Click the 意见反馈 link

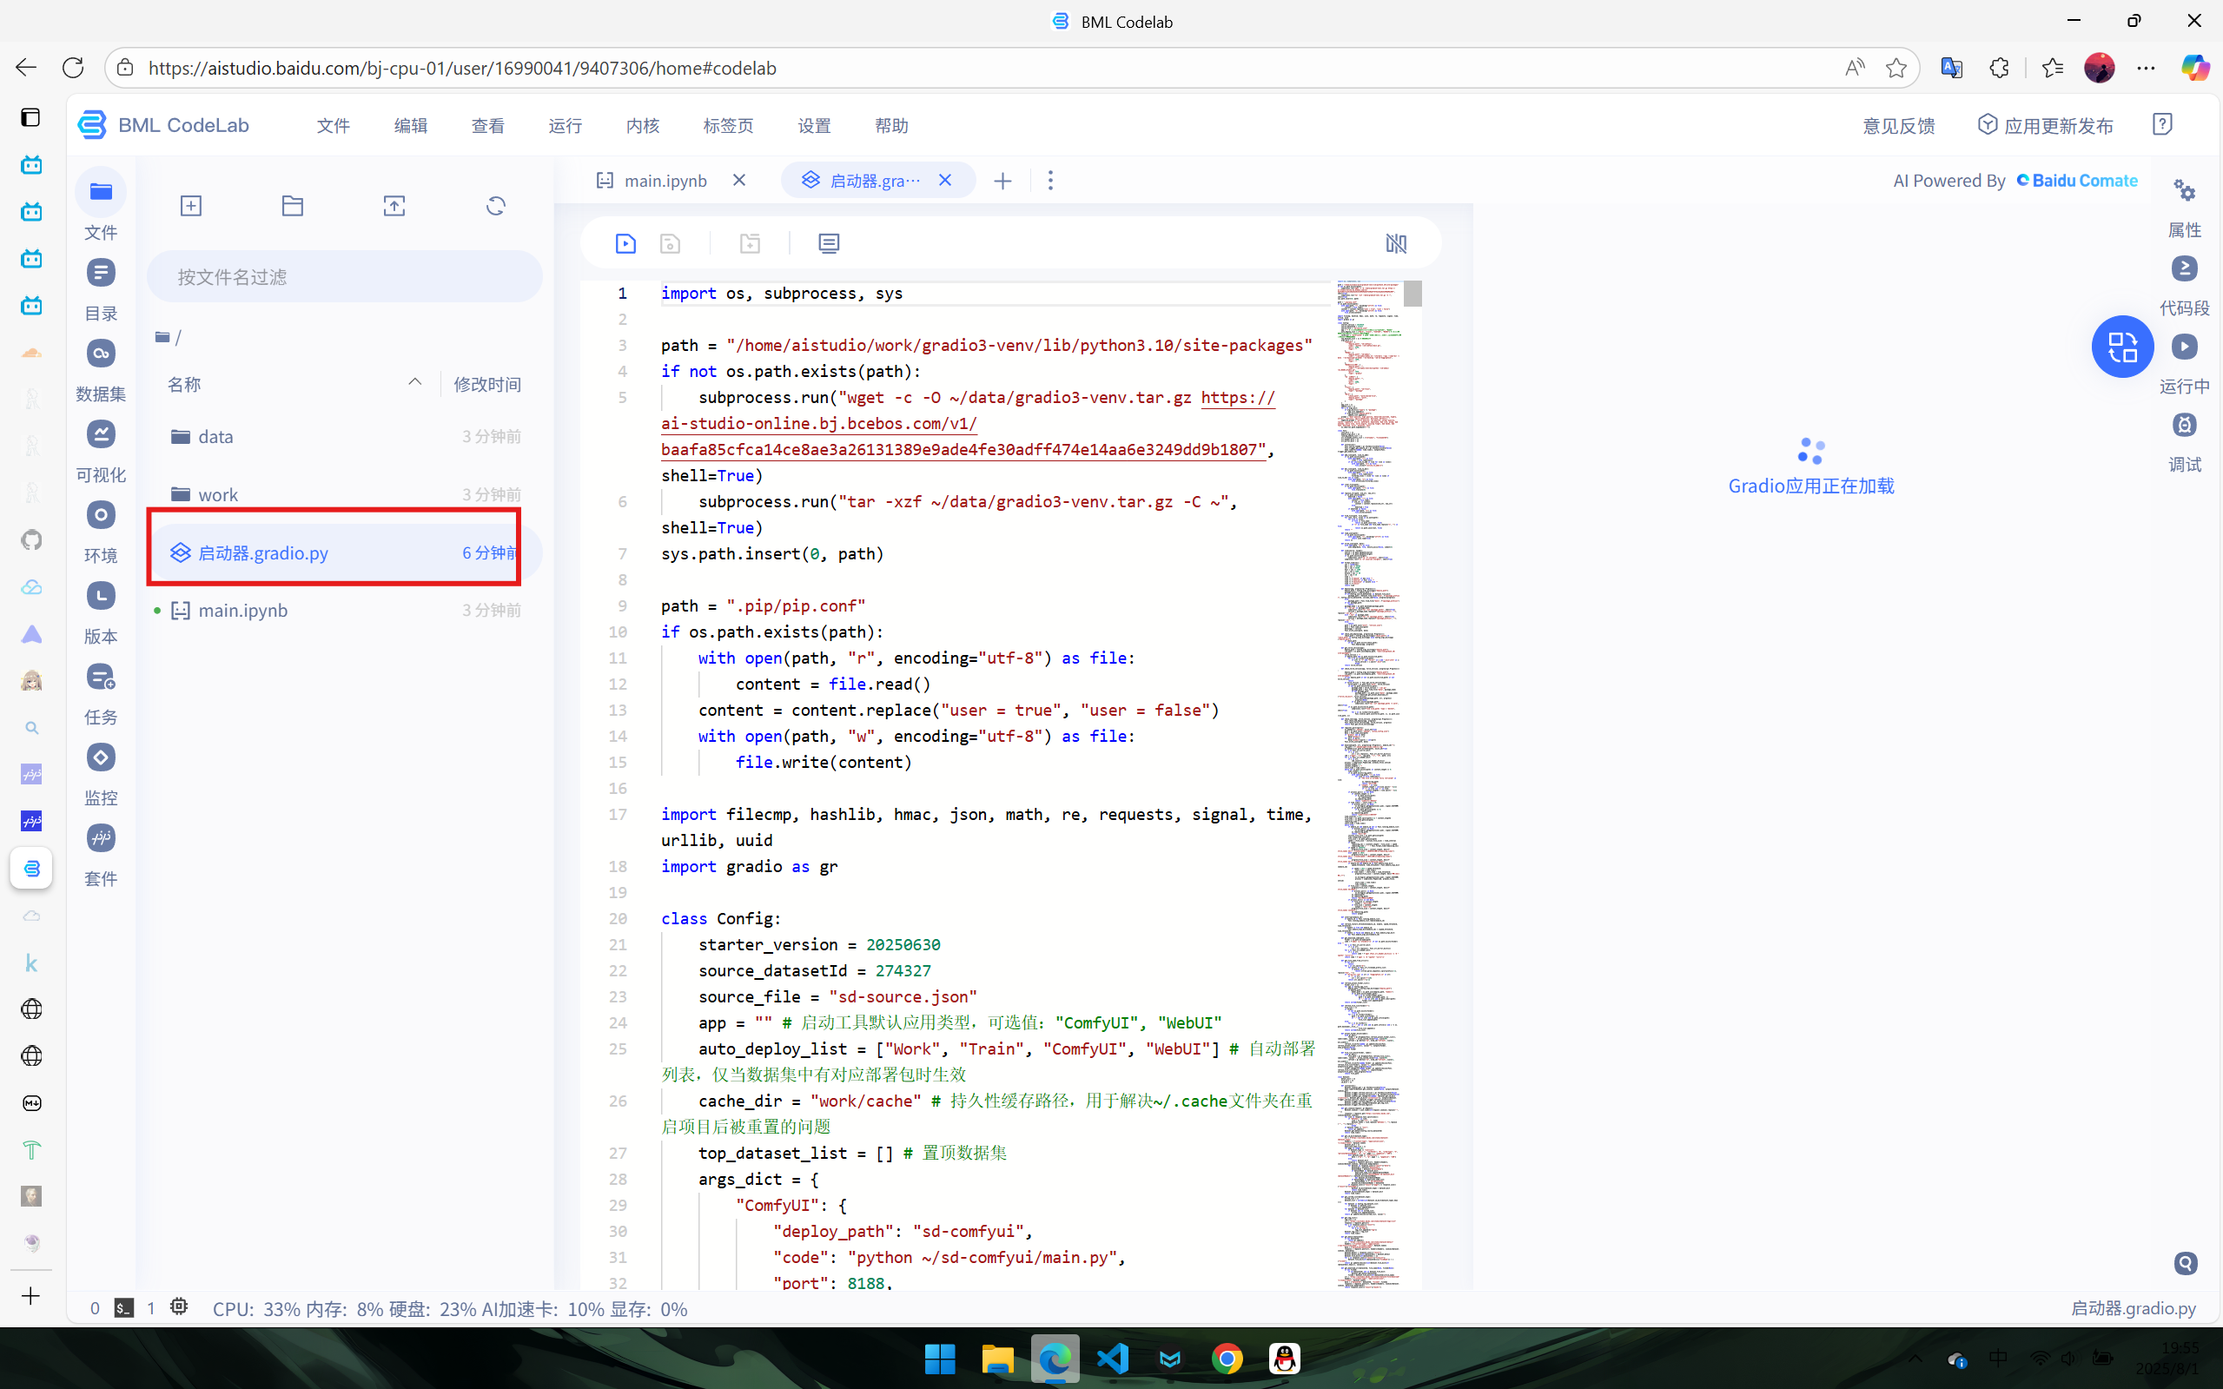pos(1898,126)
